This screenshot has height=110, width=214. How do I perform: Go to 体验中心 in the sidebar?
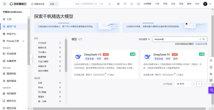point(11,34)
